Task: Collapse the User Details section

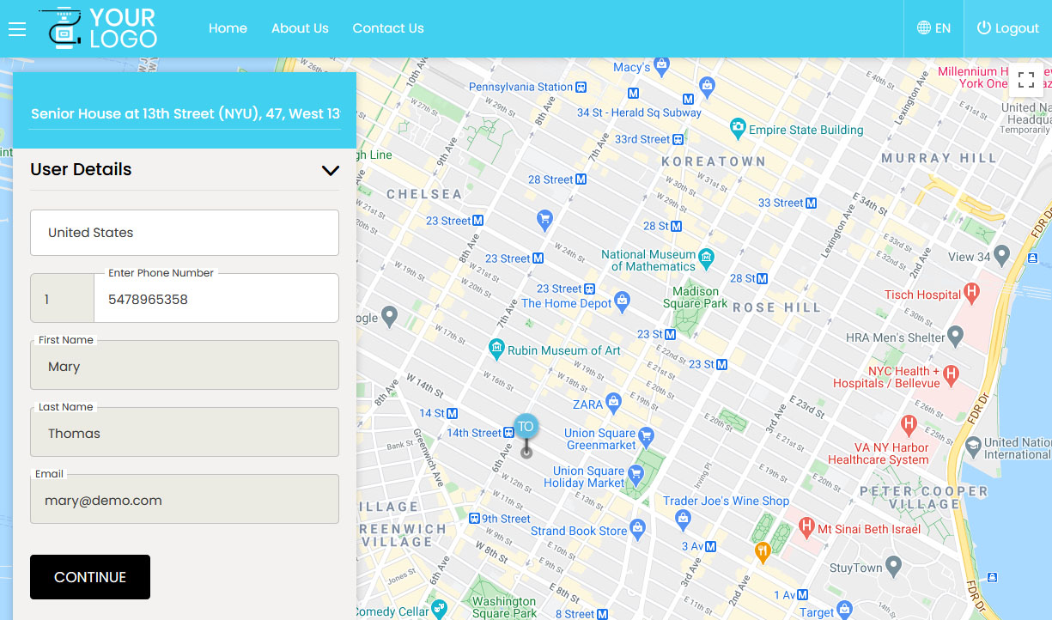Action: [x=331, y=170]
